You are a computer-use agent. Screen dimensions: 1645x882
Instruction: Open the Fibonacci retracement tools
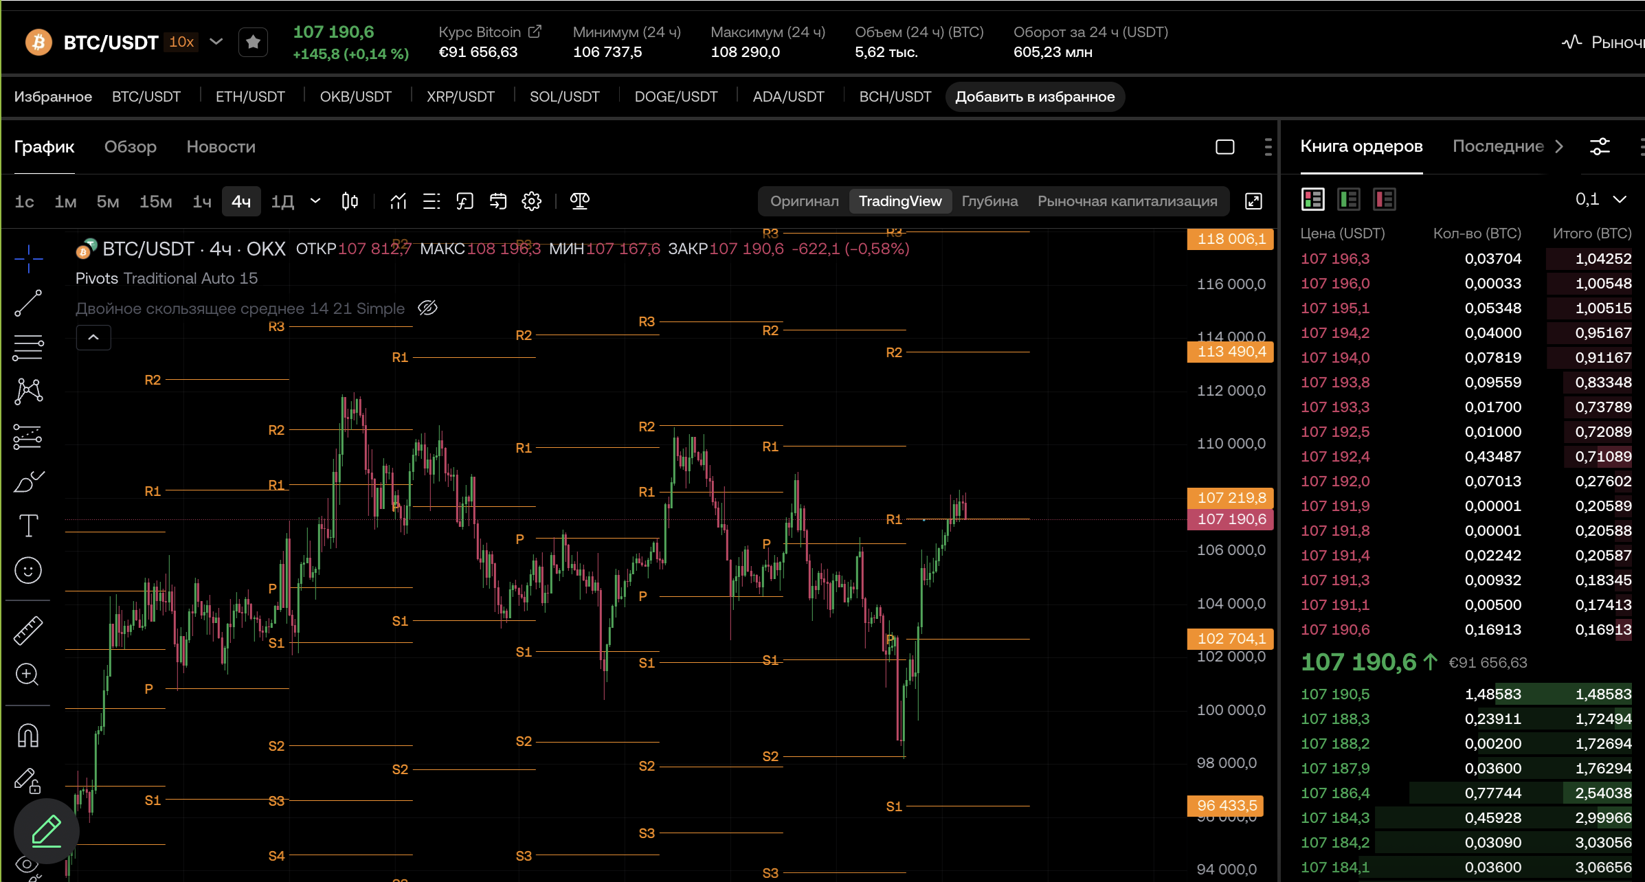click(x=28, y=348)
